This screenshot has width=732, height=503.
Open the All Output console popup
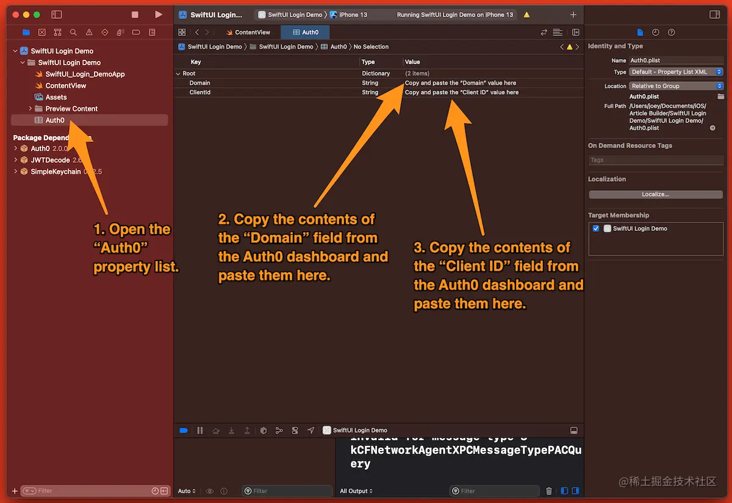356,491
